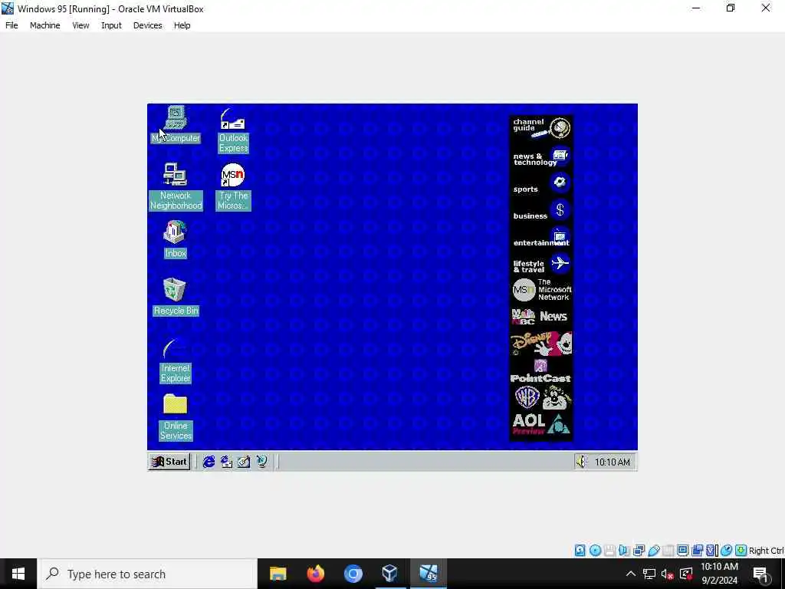Viewport: 785px width, 589px height.
Task: Click the host key indicator arrow beside Right Ctrl
Action: (x=741, y=551)
